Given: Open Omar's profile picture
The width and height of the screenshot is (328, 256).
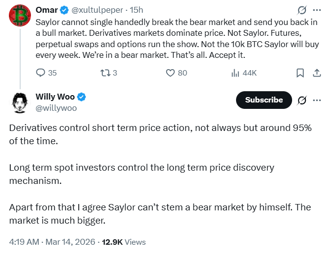Looking at the screenshot, I should pyautogui.click(x=19, y=16).
